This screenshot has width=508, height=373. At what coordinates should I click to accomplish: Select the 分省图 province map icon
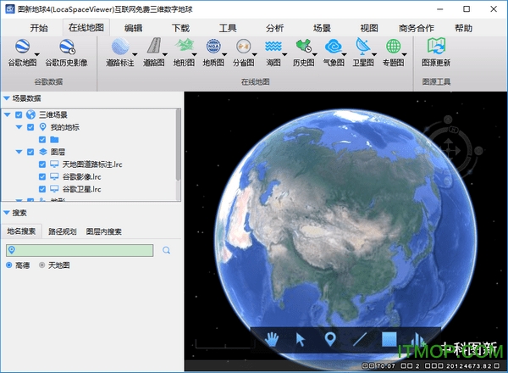click(x=243, y=46)
